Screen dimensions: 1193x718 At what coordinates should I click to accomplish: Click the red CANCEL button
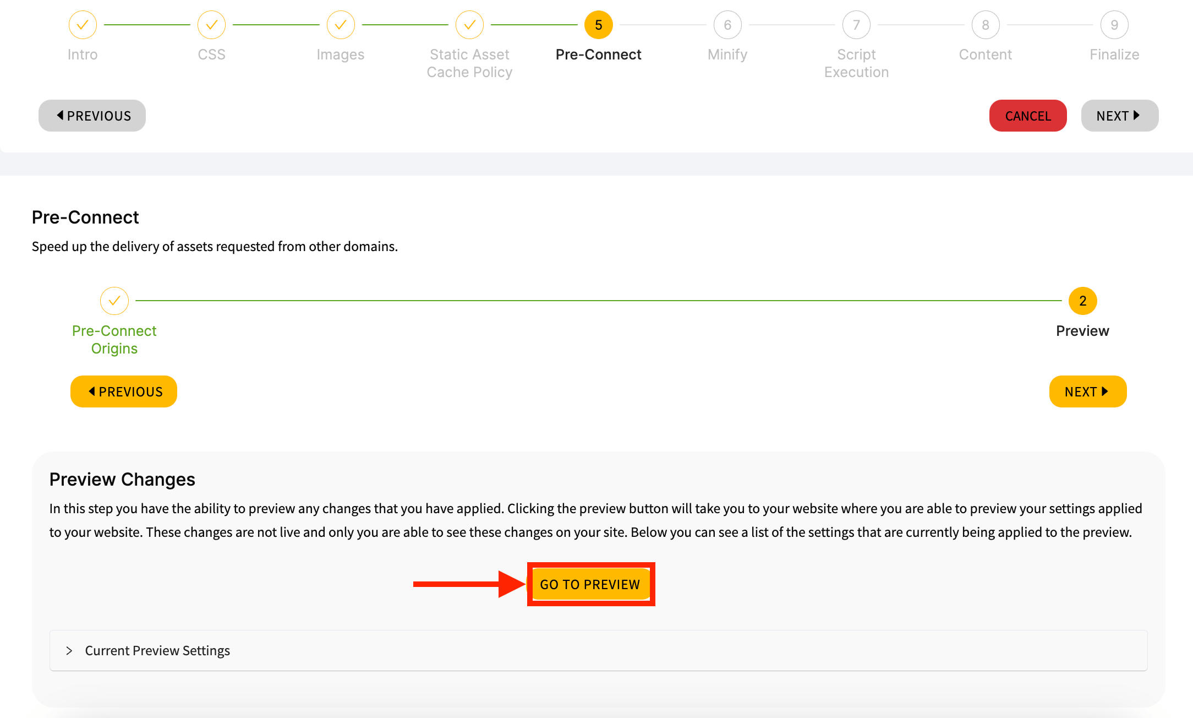pos(1028,116)
